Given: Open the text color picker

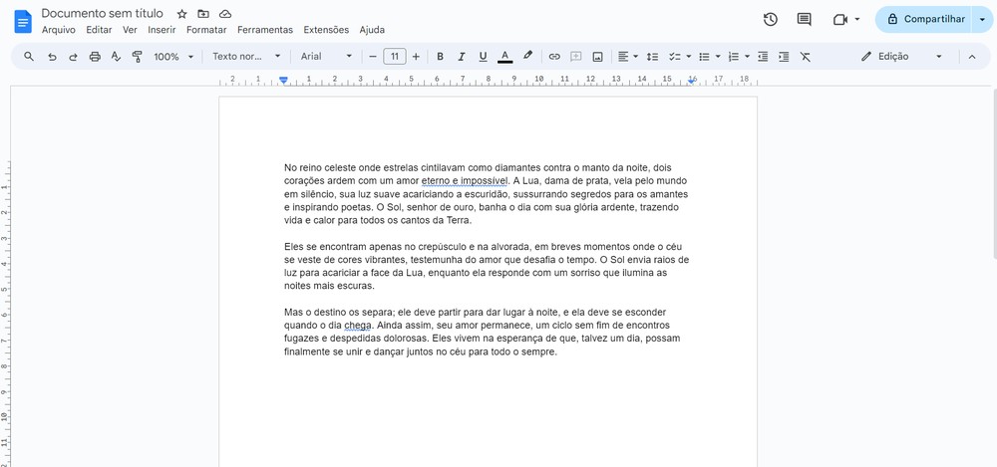Looking at the screenshot, I should pos(504,57).
